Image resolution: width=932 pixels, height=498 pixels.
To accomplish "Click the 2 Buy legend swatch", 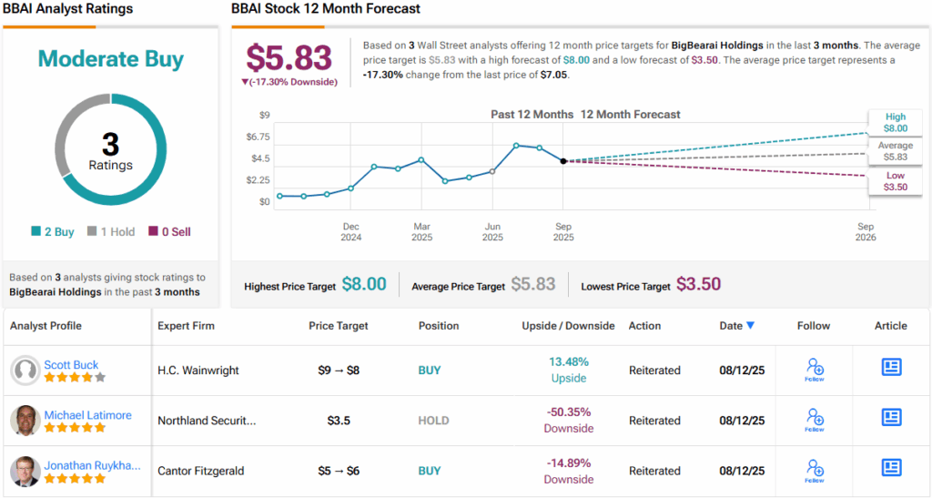I will pos(36,232).
